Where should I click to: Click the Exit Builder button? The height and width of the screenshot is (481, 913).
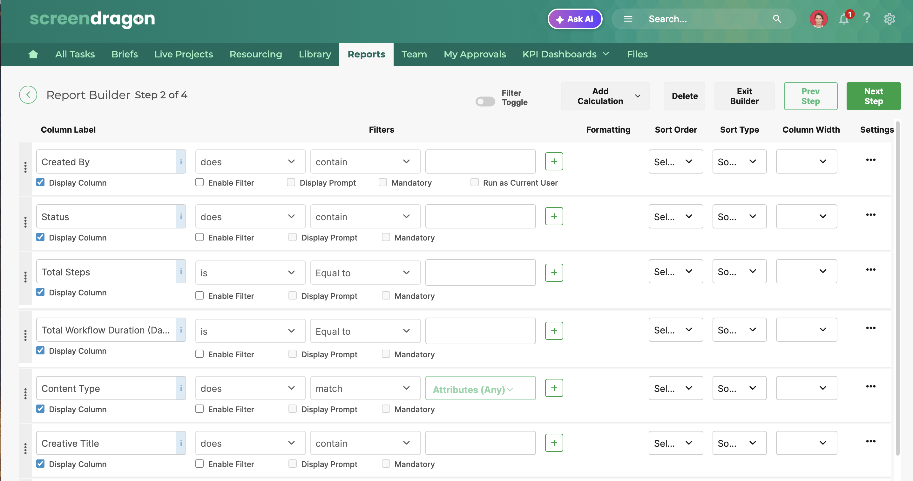tap(744, 96)
